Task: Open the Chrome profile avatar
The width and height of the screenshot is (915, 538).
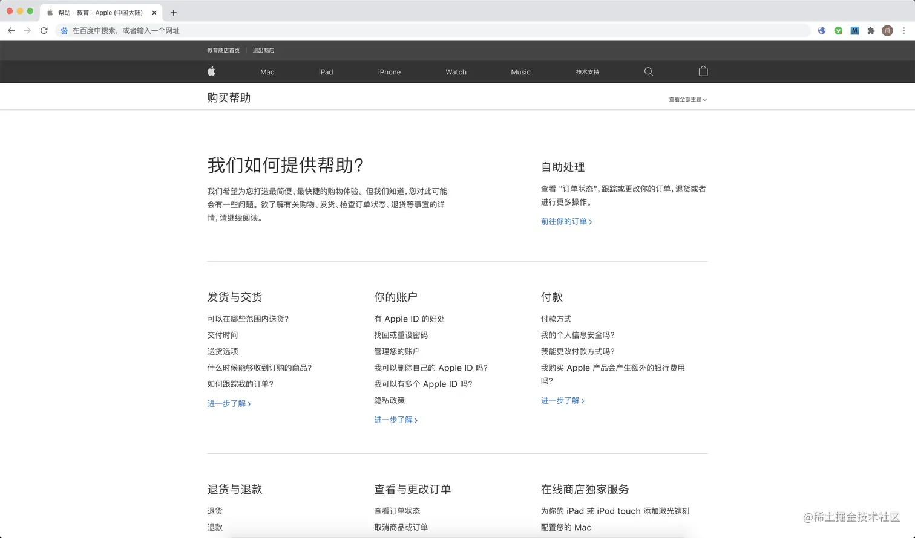Action: tap(887, 30)
